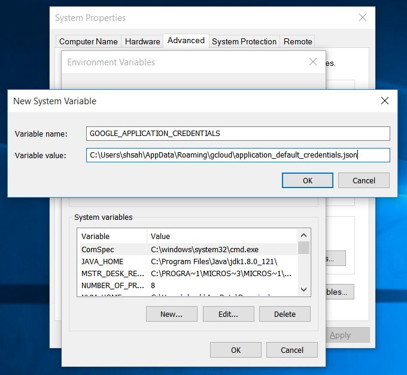
Task: Confirm new variable with OK button
Action: click(x=308, y=180)
